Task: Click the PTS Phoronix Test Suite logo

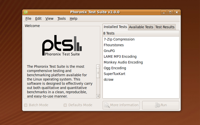Action: click(x=62, y=45)
